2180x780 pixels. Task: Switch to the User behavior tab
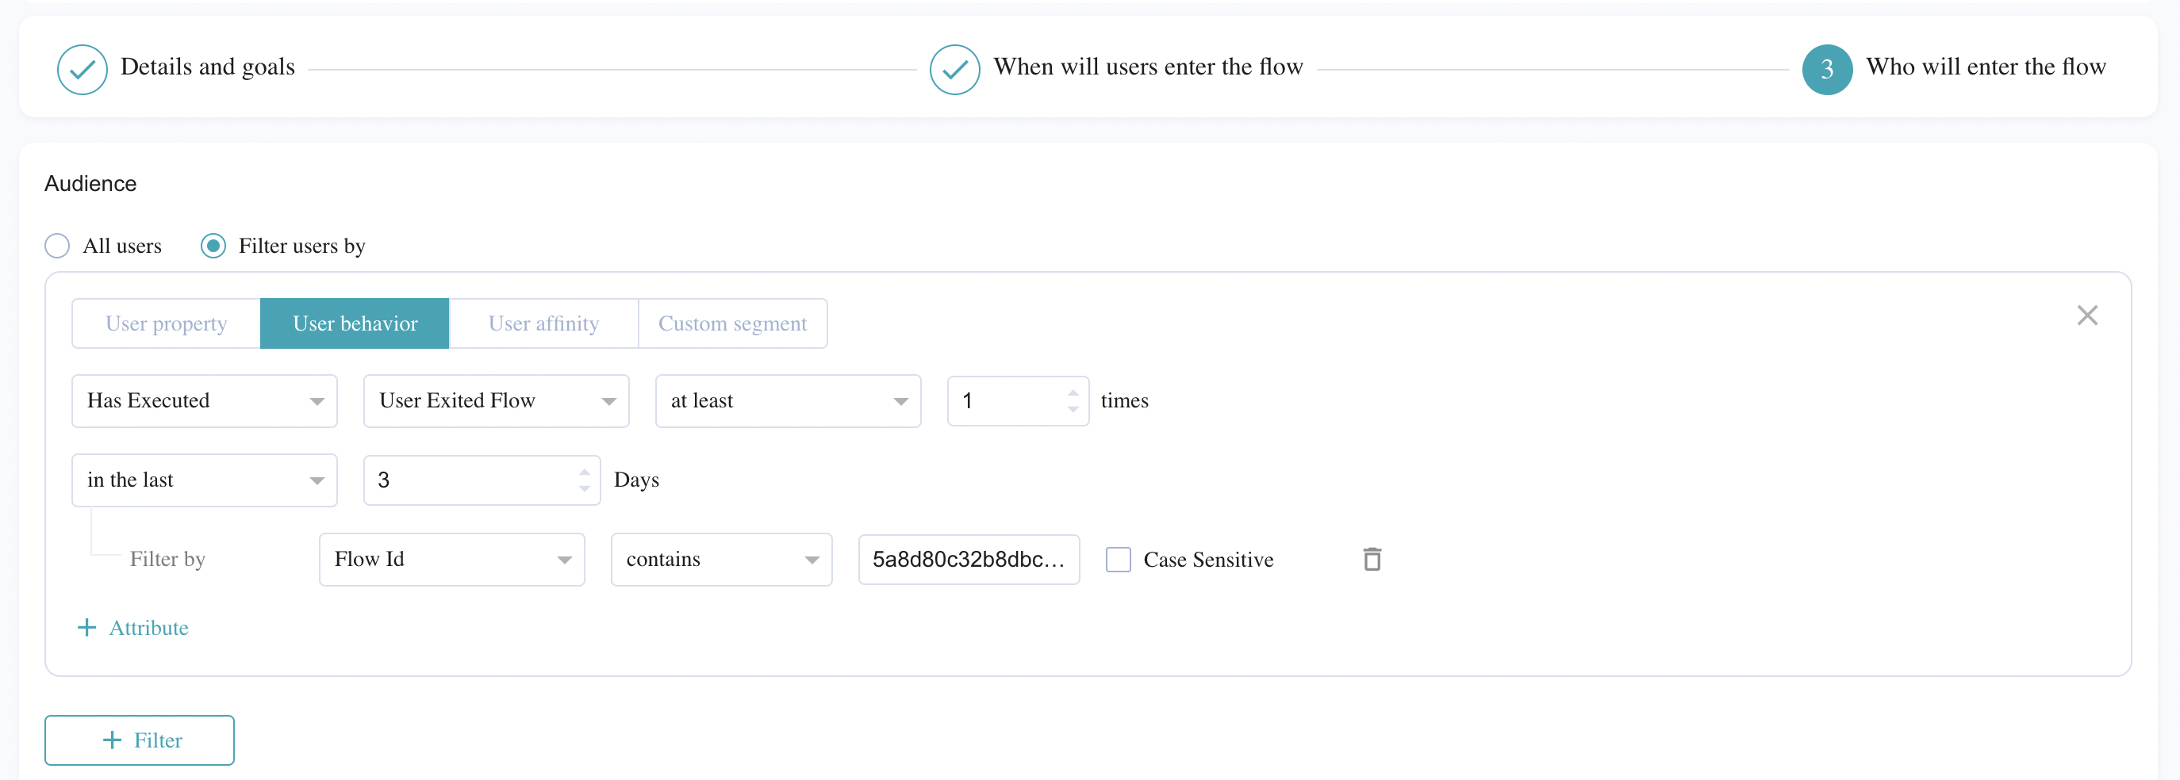pos(355,323)
